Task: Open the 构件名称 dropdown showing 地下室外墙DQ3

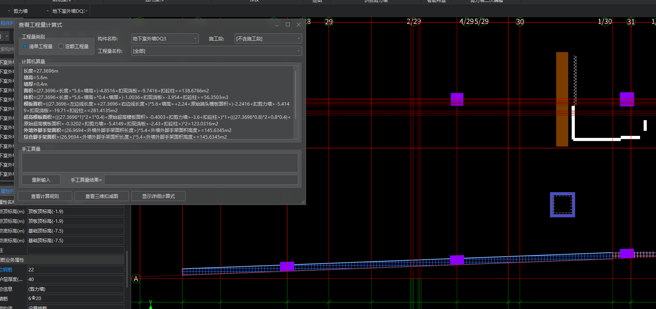Action: point(165,39)
